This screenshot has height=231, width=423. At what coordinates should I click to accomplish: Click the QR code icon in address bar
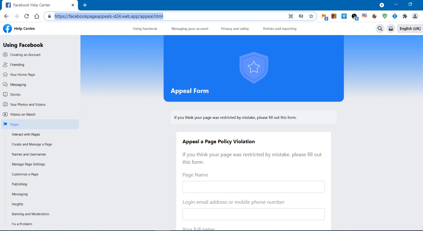(x=291, y=16)
